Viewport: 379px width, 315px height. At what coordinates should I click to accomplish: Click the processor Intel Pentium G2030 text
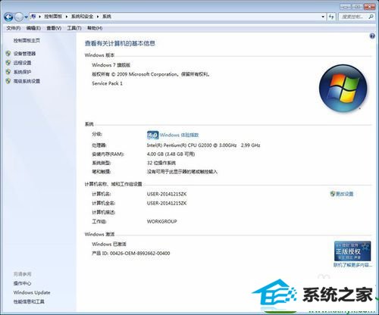(x=203, y=145)
